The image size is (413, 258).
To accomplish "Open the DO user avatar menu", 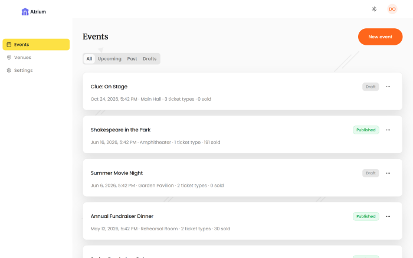I will click(x=392, y=9).
